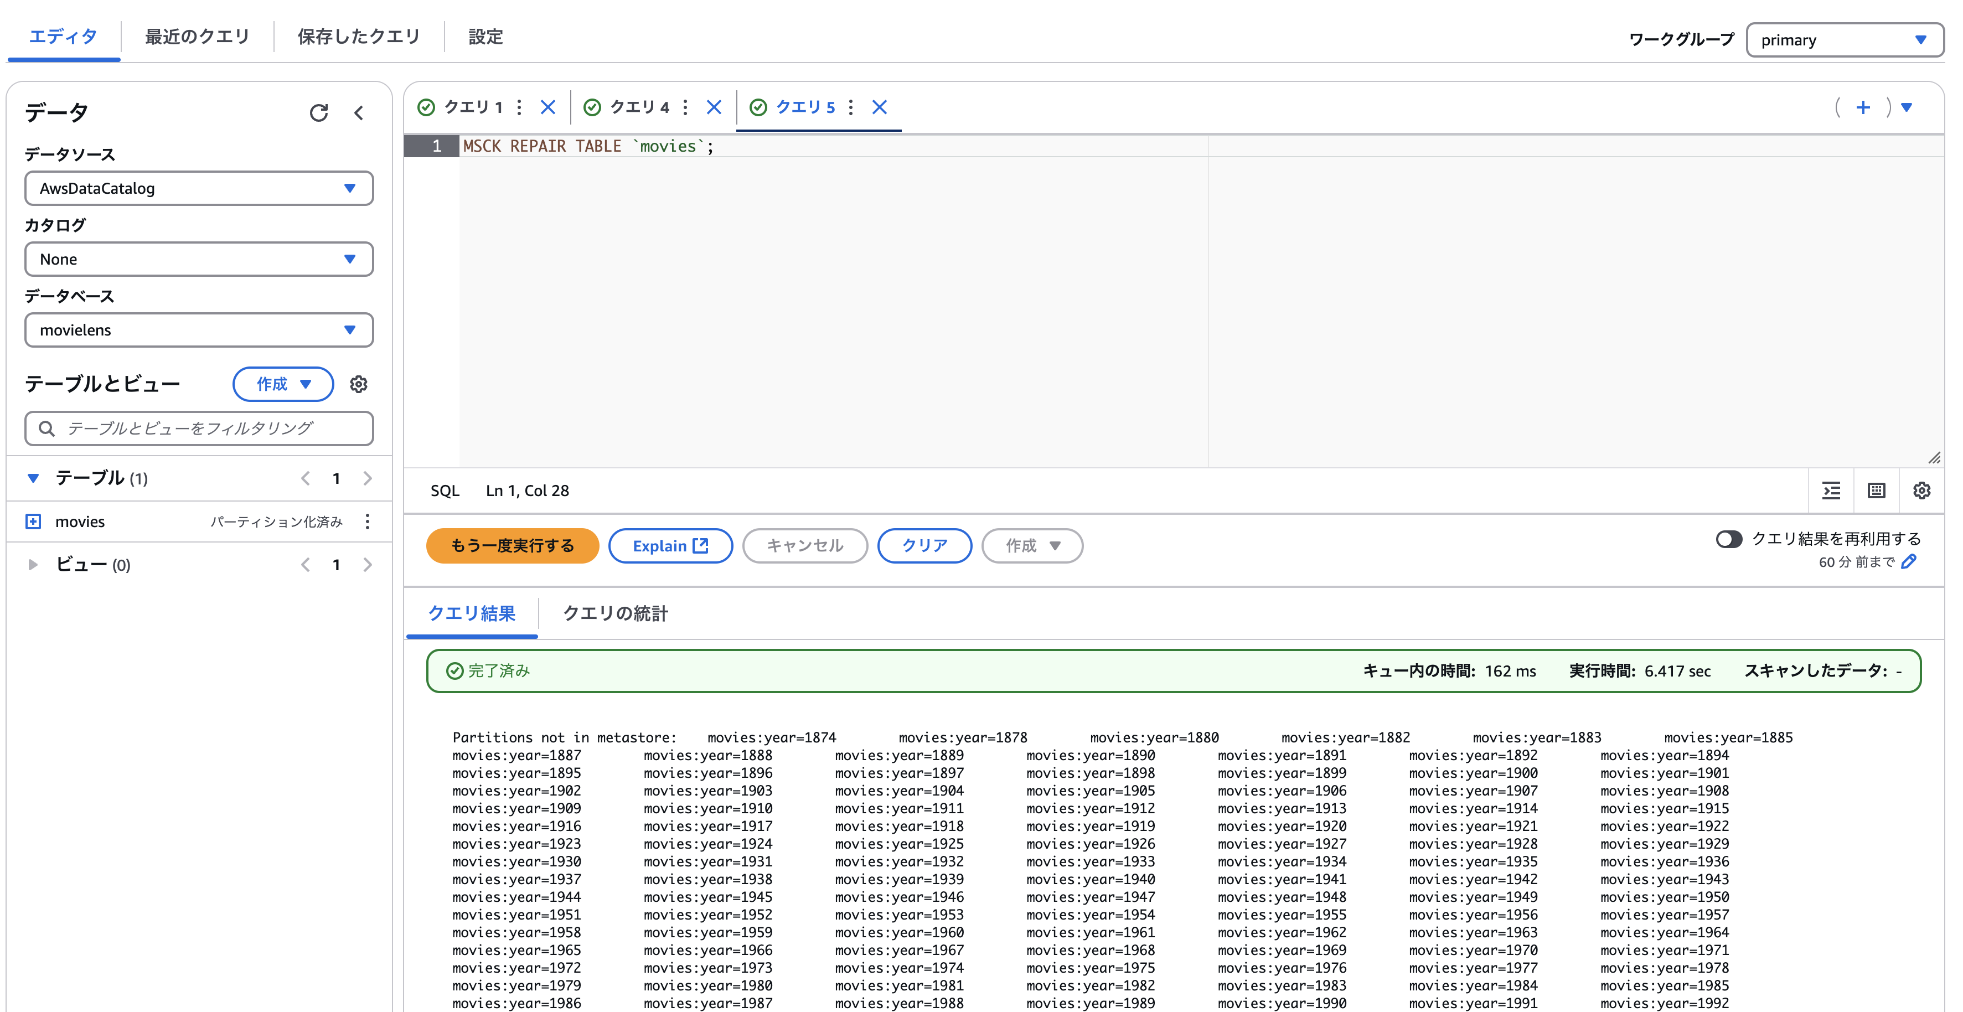Image resolution: width=1963 pixels, height=1012 pixels.
Task: Select the movies table name
Action: [x=80, y=522]
